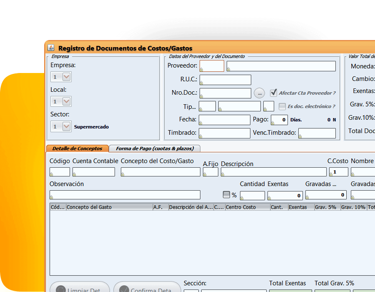Focus the Proveedor code field
This screenshot has width=375, height=292.
tap(212, 66)
